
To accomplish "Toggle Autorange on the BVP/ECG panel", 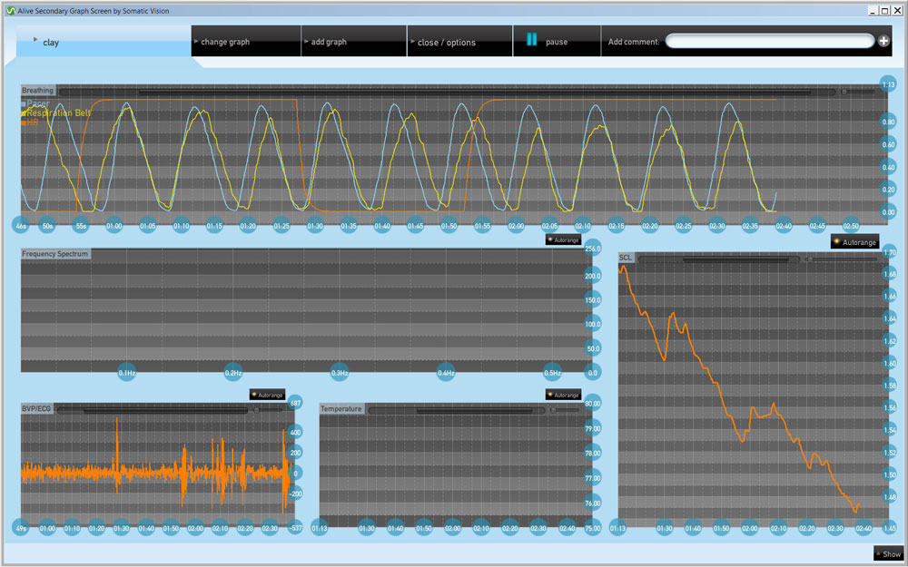I will (x=267, y=395).
